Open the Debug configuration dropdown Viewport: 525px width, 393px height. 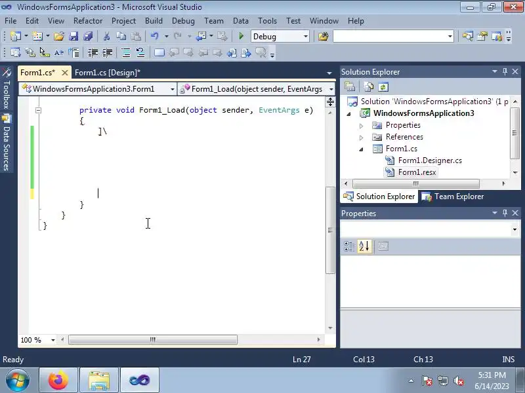tap(305, 37)
